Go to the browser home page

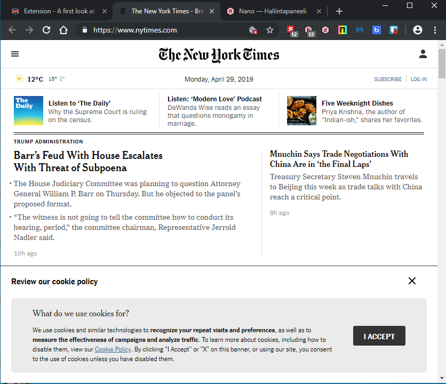tap(63, 30)
